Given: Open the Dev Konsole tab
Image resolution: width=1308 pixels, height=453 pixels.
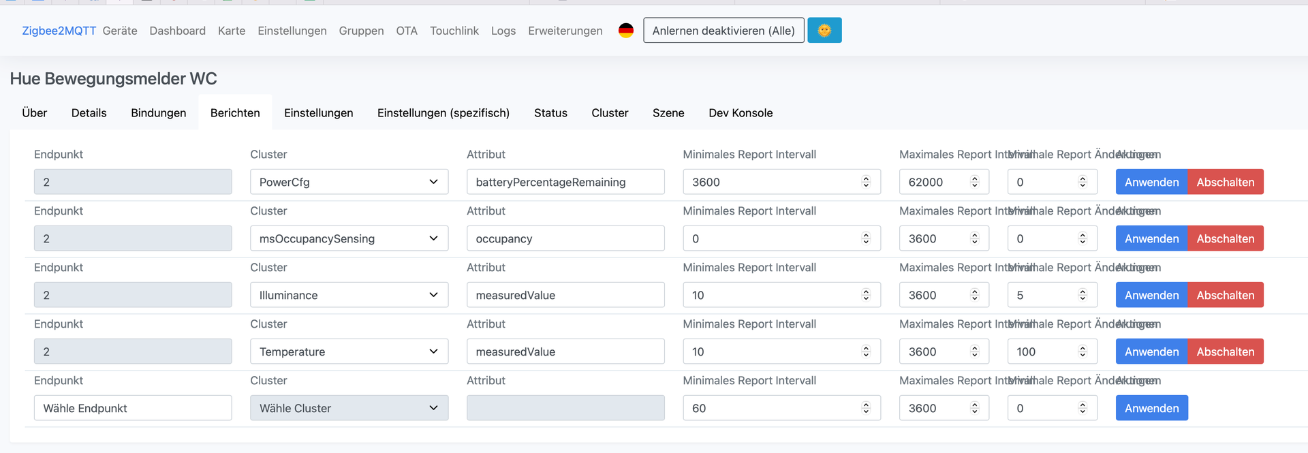Looking at the screenshot, I should tap(740, 113).
